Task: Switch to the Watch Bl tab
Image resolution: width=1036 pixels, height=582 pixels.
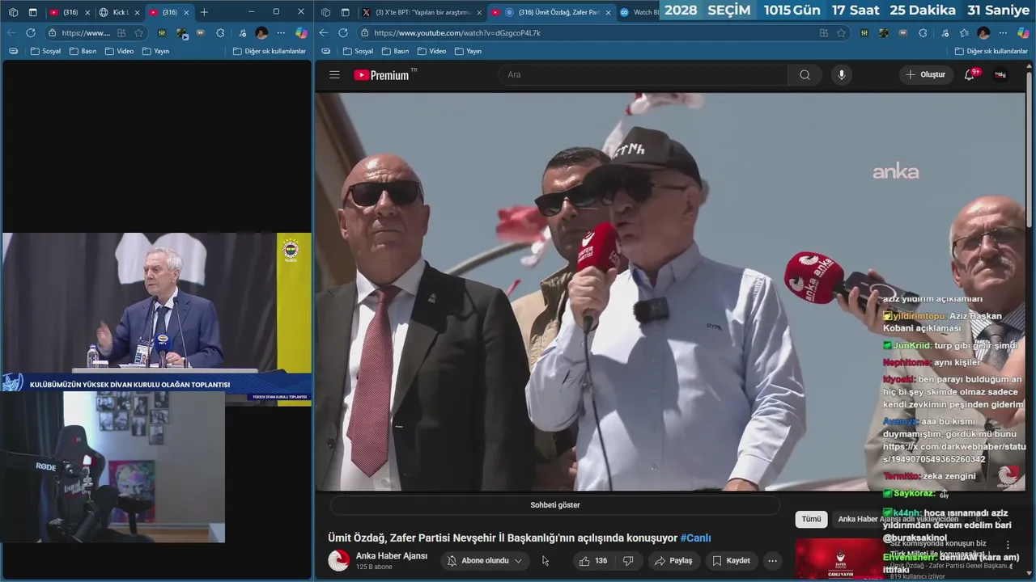Action: click(x=639, y=12)
